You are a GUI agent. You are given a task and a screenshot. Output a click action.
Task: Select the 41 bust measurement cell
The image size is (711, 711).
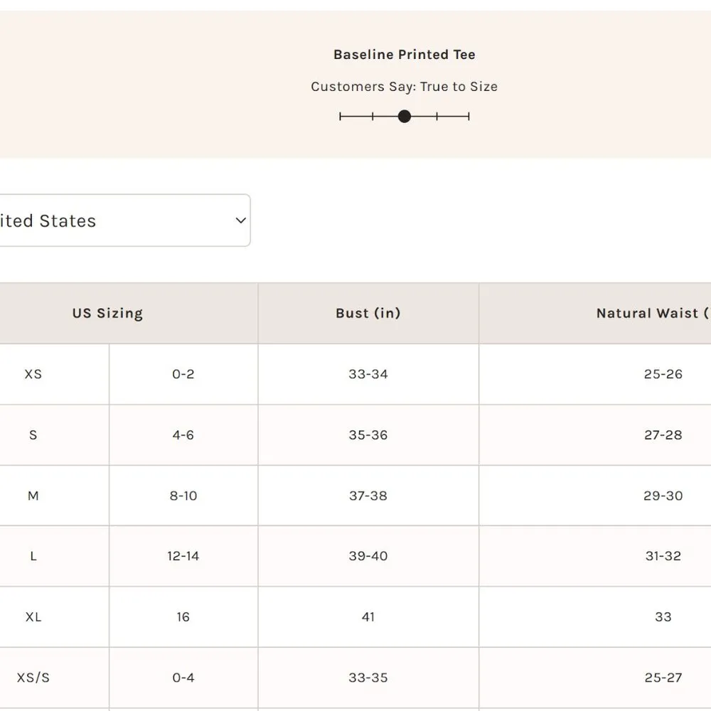click(368, 617)
